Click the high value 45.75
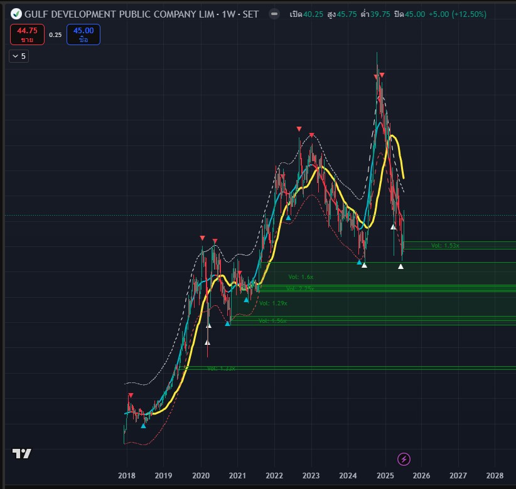Screen dimensions: 516x489 pyautogui.click(x=347, y=14)
